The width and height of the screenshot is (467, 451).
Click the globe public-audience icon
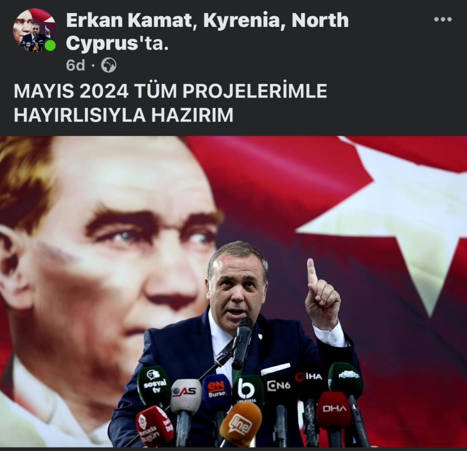[x=109, y=65]
